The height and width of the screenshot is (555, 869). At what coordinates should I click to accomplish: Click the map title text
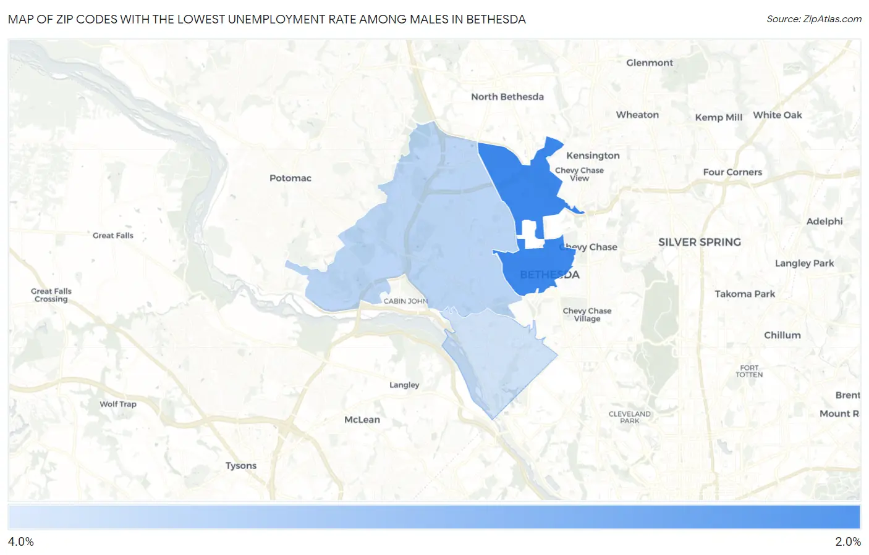pos(267,19)
